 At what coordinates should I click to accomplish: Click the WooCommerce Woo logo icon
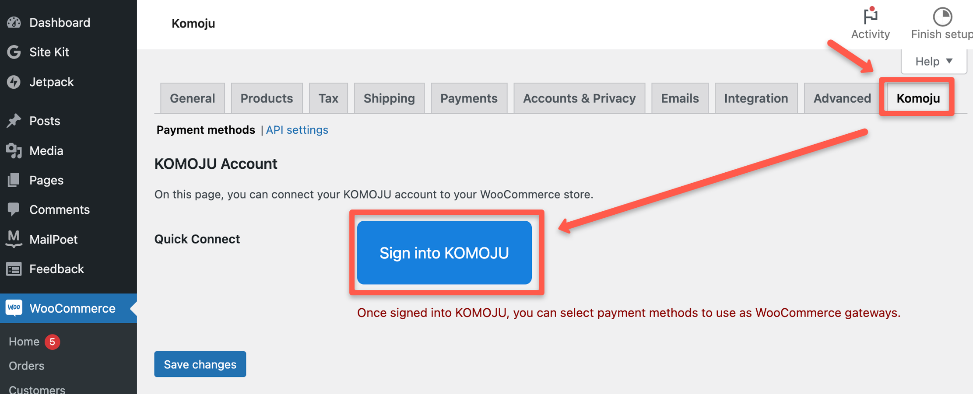click(14, 308)
